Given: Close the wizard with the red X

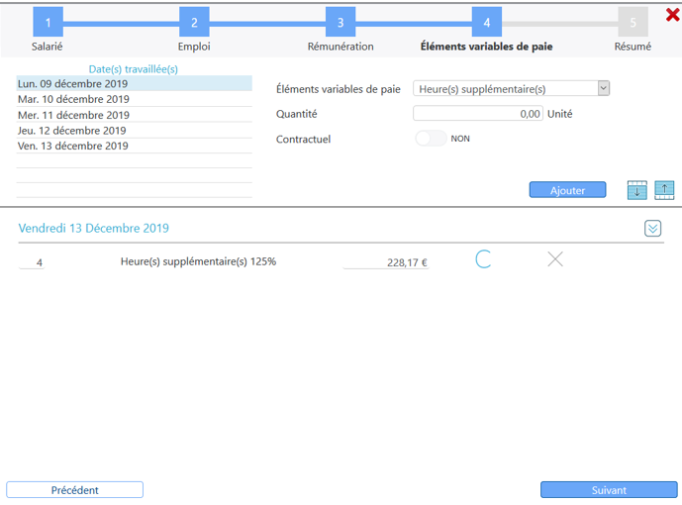Looking at the screenshot, I should 672,14.
